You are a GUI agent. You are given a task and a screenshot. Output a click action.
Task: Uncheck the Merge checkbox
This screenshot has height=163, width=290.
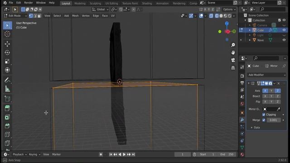264,120
